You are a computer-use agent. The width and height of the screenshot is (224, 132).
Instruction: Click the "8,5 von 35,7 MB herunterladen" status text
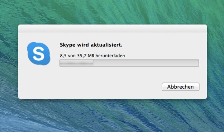(x=92, y=56)
